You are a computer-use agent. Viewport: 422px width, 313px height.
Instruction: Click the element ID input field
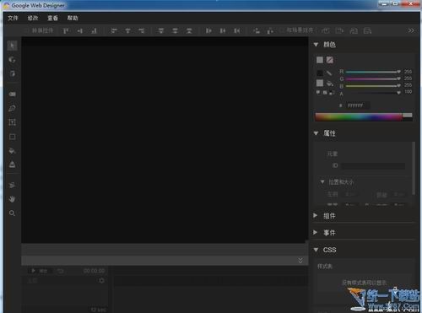click(373, 165)
